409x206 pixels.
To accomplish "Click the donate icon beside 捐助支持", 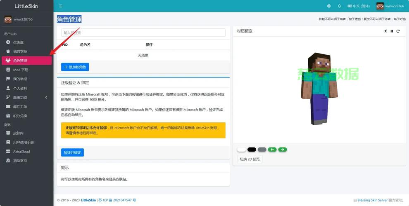I will pos(8,161).
